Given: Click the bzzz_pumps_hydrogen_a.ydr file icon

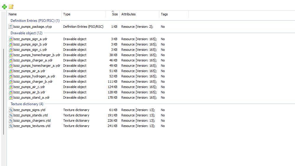Looking at the screenshot, I should click(x=11, y=76).
